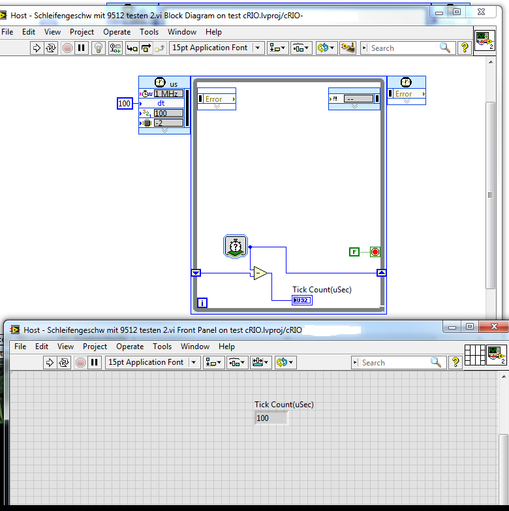This screenshot has height=511, width=509.
Task: Open Align Objects menu in Block Diagram
Action: (277, 48)
